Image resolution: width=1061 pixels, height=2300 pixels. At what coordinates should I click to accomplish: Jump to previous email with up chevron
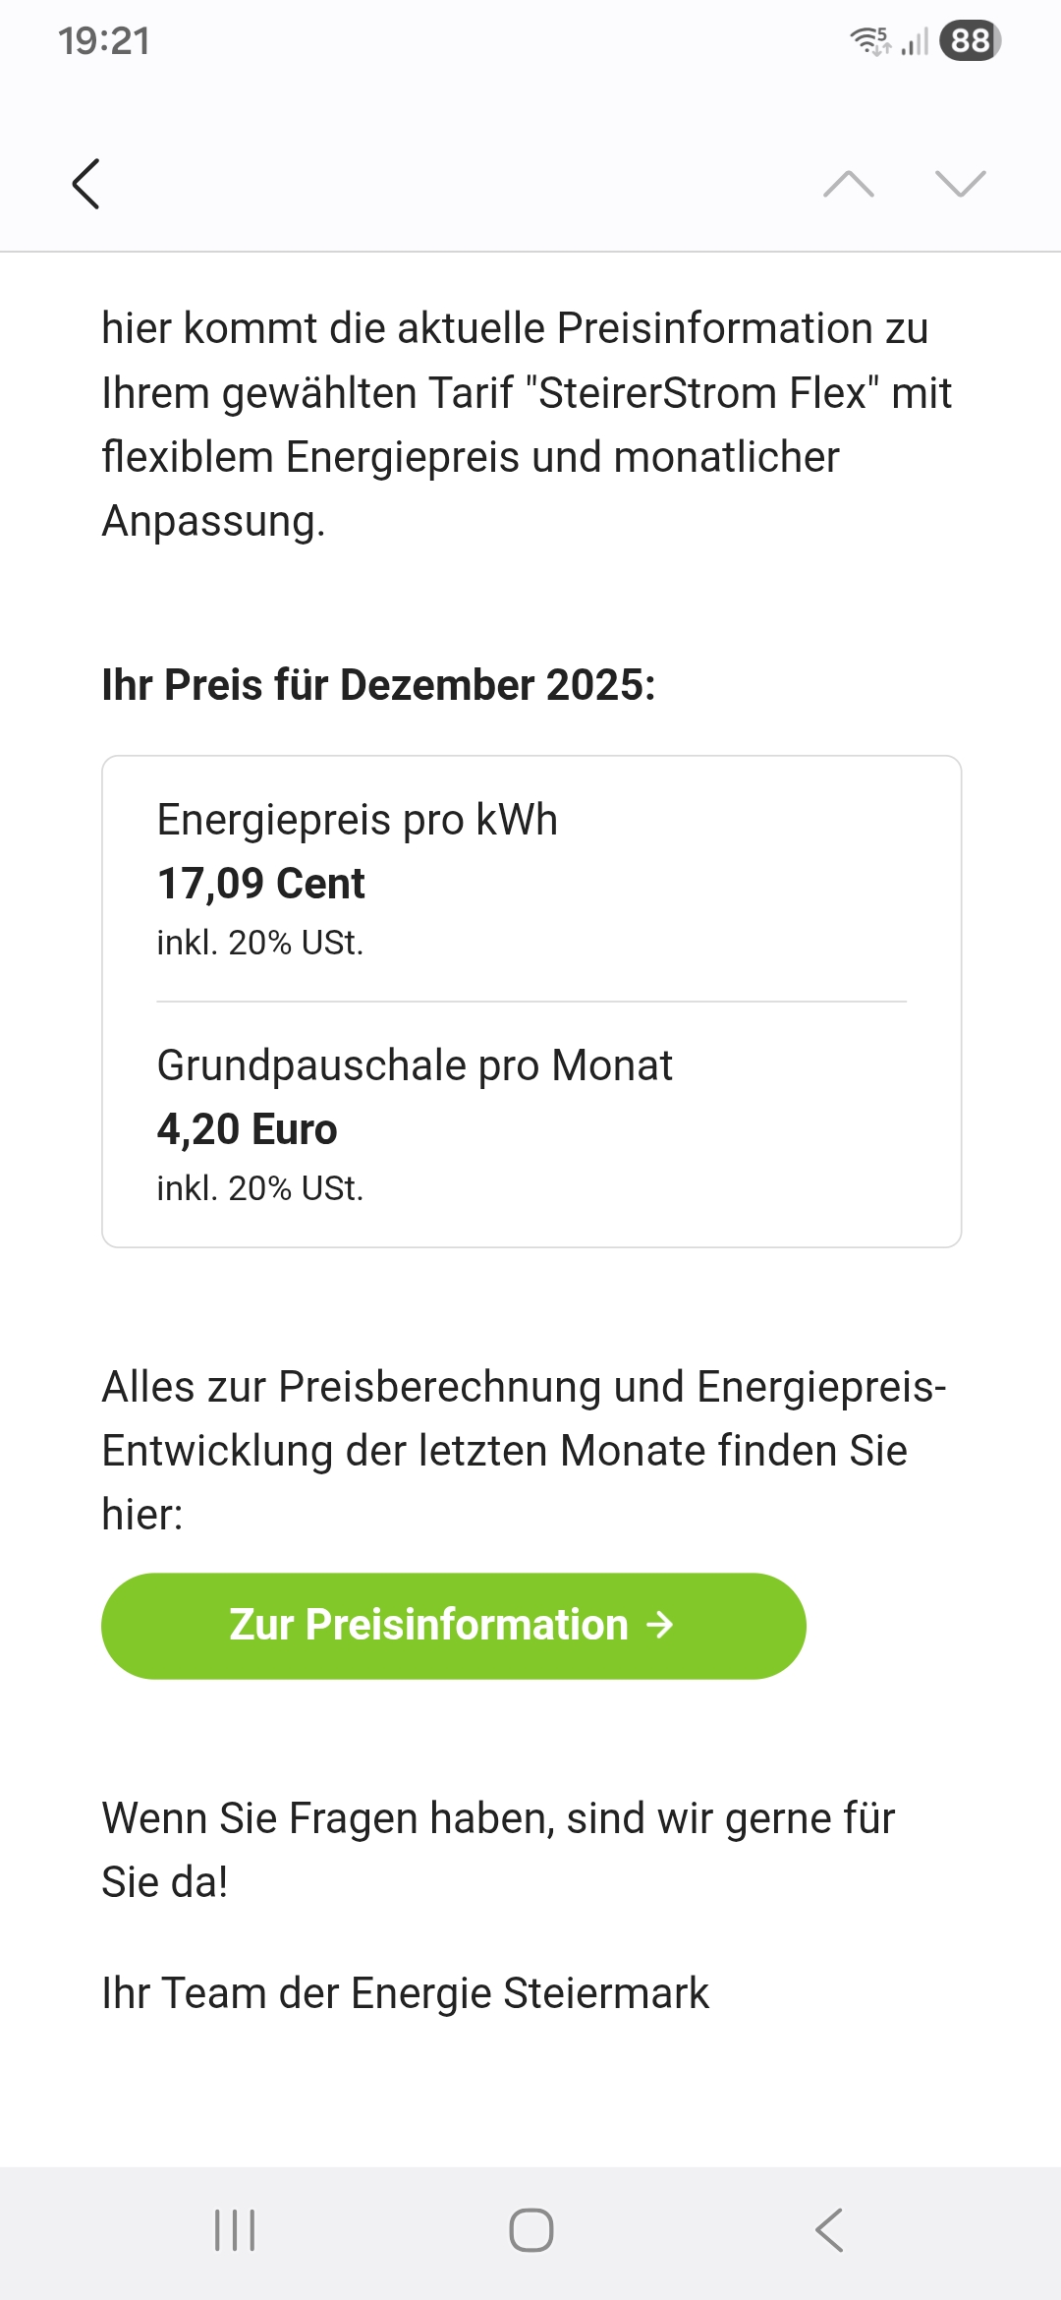(849, 184)
